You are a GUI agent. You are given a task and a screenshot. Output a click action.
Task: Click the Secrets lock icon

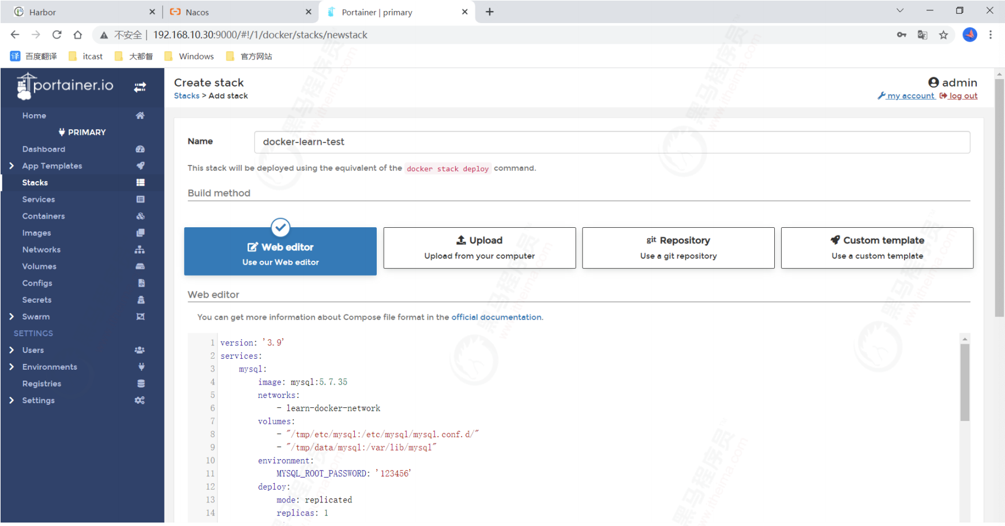(141, 299)
